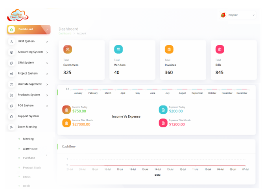Click the Expense Today icon
This screenshot has height=189, width=264.
click(163, 110)
